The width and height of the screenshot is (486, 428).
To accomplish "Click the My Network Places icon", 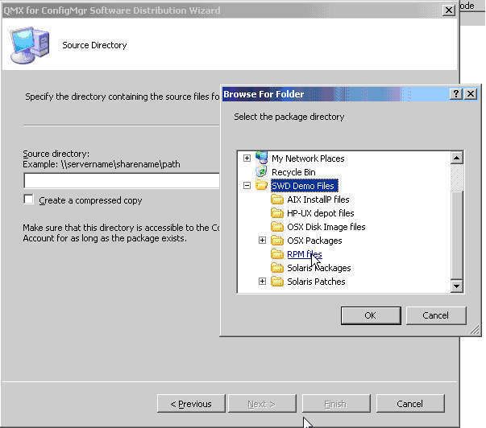I will point(262,158).
